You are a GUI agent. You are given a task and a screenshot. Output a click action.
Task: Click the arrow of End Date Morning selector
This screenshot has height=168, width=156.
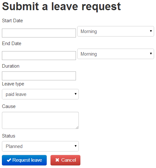pyautogui.click(x=151, y=53)
